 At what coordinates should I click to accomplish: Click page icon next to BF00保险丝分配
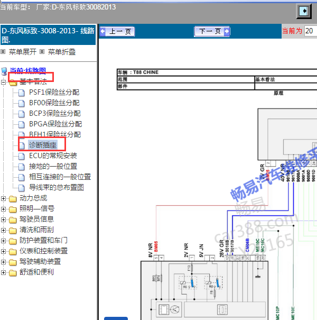(22, 104)
